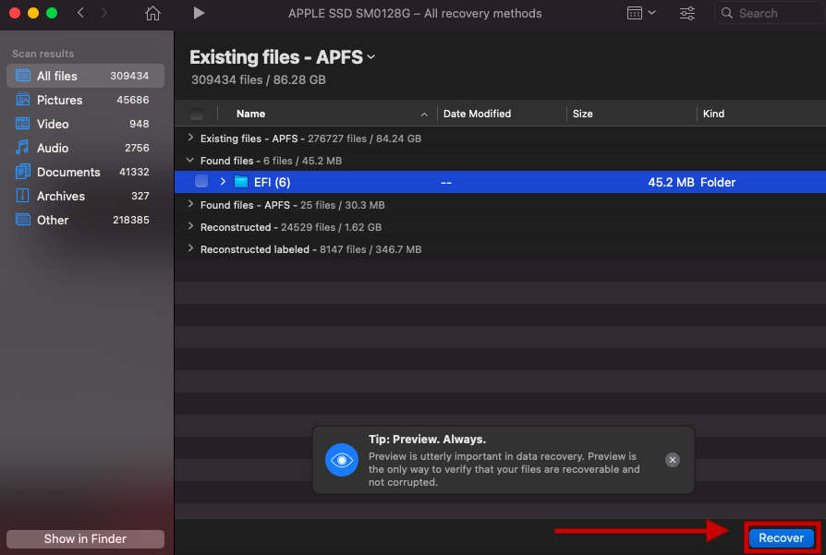The image size is (826, 555).
Task: Click the 309434 files / 86.28 GB summary
Action: (258, 79)
